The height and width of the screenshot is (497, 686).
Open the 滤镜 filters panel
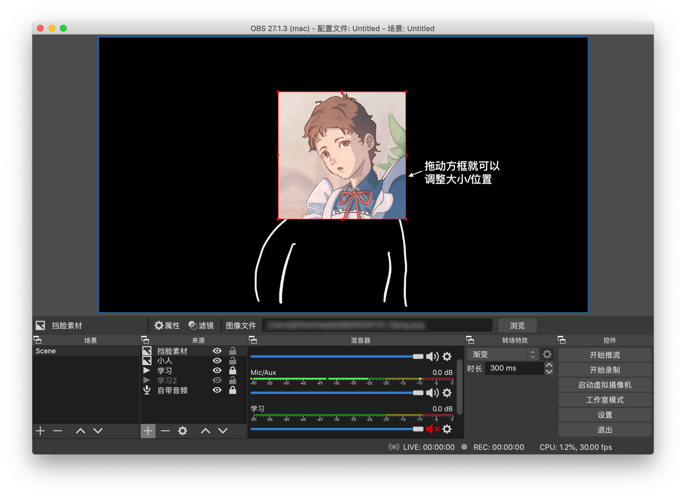201,325
